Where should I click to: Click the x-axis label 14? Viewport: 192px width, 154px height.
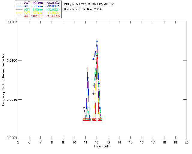coord(119,142)
